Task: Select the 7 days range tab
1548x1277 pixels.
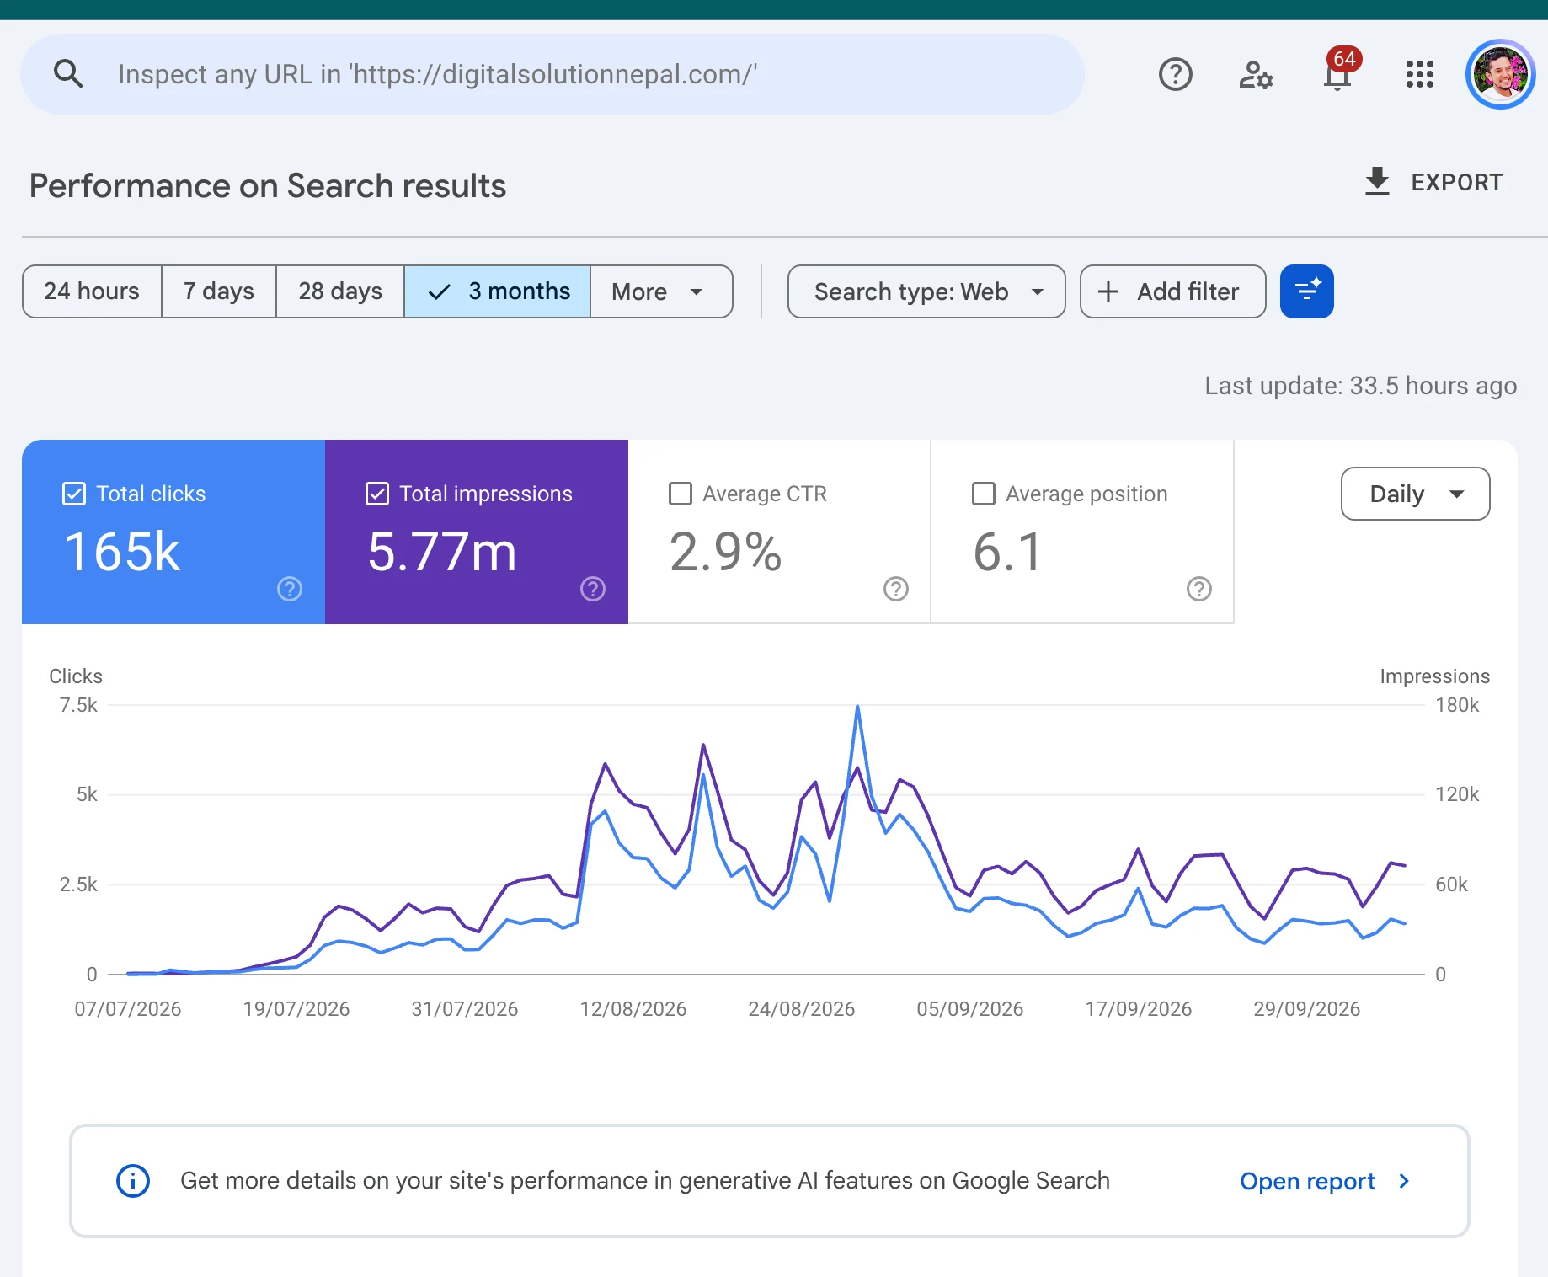Action: [x=219, y=291]
